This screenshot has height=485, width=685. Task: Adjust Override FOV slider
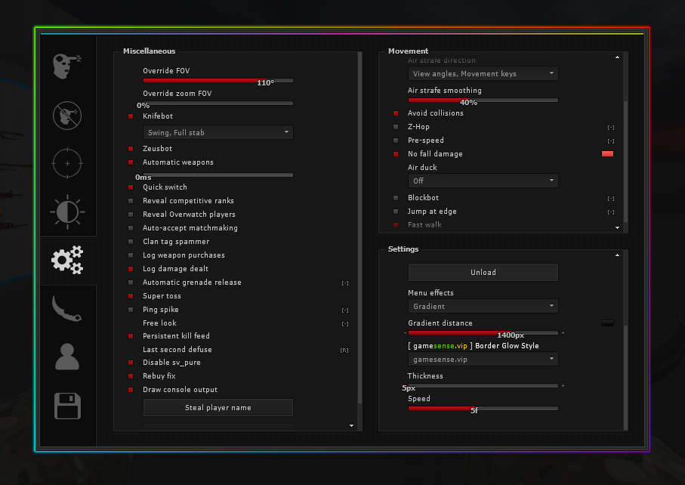[x=218, y=80]
